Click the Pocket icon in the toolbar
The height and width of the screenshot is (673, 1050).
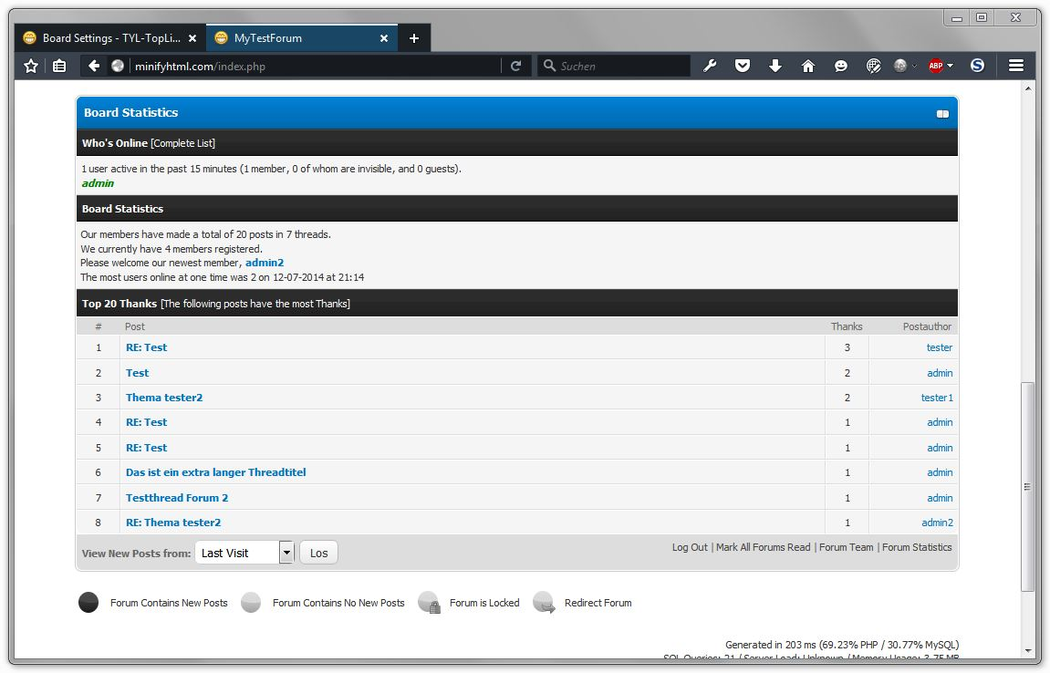click(743, 66)
